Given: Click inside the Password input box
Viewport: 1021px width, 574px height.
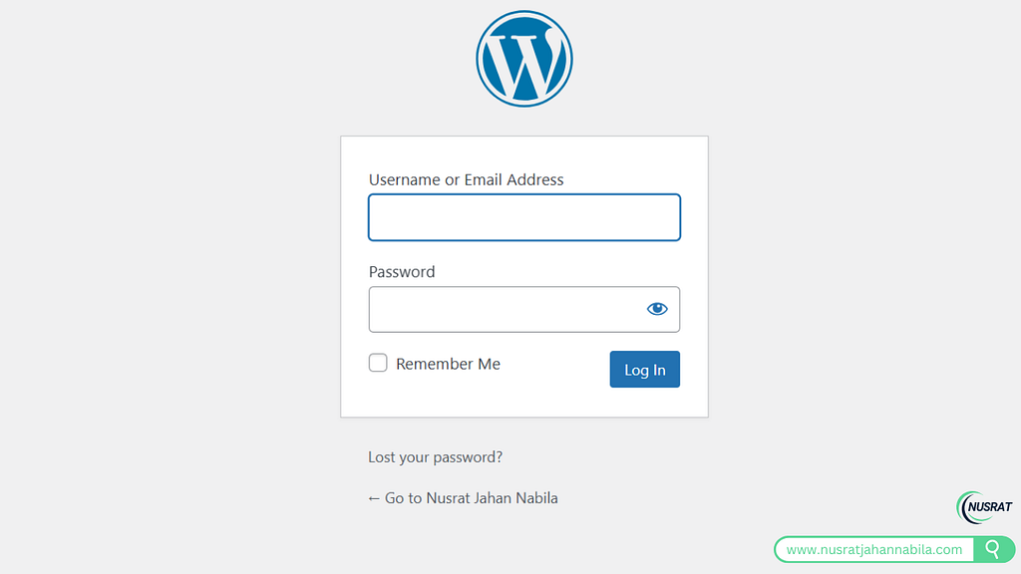Looking at the screenshot, I should [x=505, y=309].
